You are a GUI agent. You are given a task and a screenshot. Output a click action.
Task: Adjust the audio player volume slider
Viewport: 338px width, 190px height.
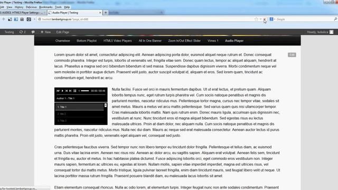click(85, 91)
